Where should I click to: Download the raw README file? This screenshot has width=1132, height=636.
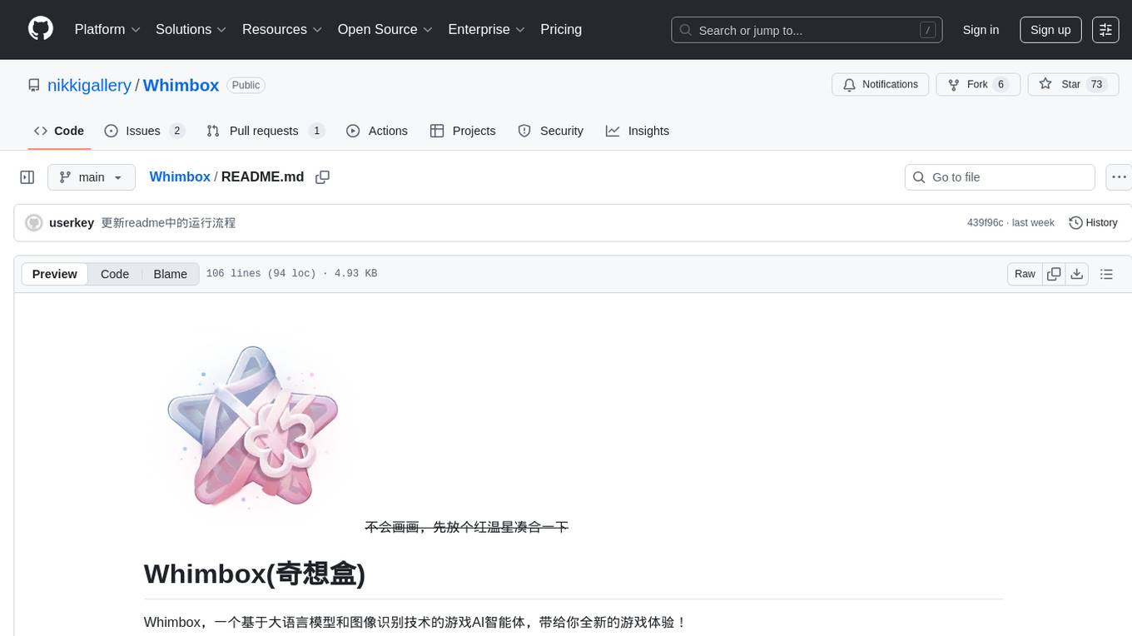1076,274
